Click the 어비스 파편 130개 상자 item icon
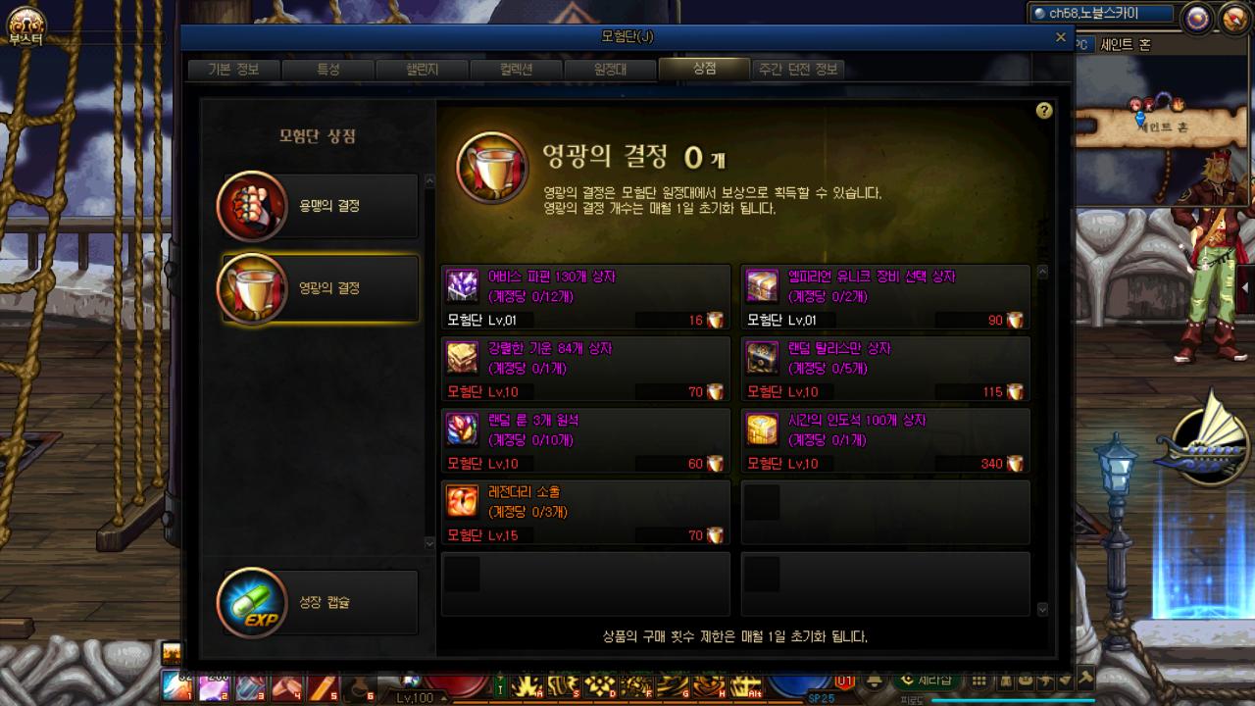Image resolution: width=1255 pixels, height=706 pixels. [x=463, y=285]
